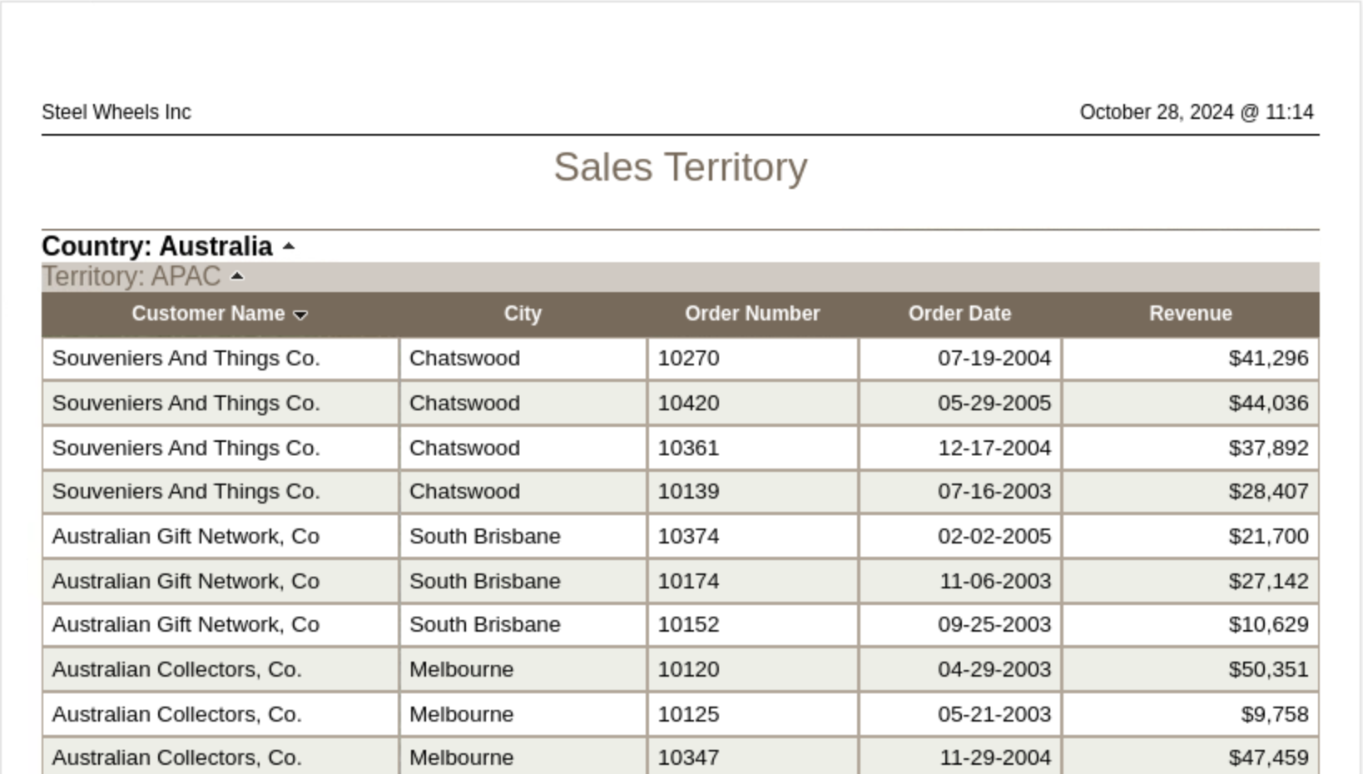The image size is (1363, 774).
Task: Click the Steel Wheels Inc header text
Action: tap(116, 112)
